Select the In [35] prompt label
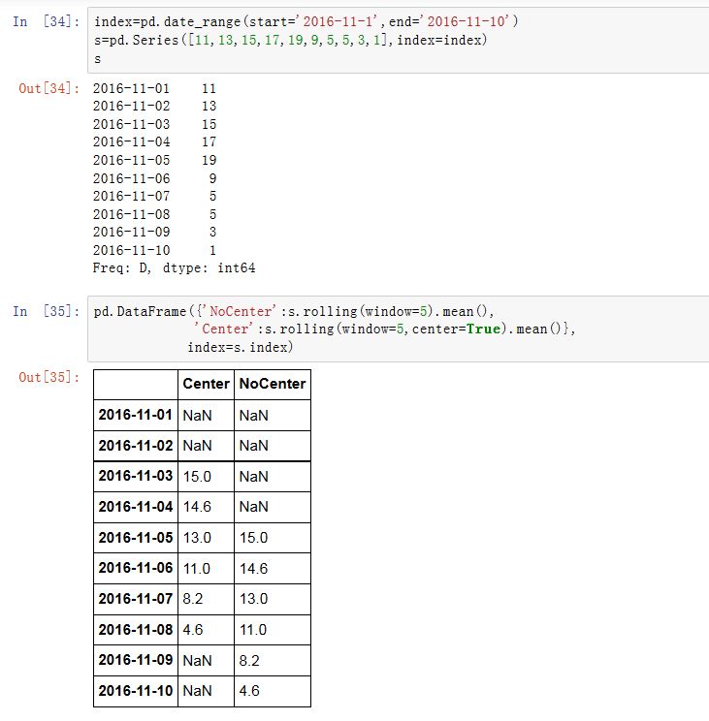Image resolution: width=709 pixels, height=721 pixels. (47, 311)
